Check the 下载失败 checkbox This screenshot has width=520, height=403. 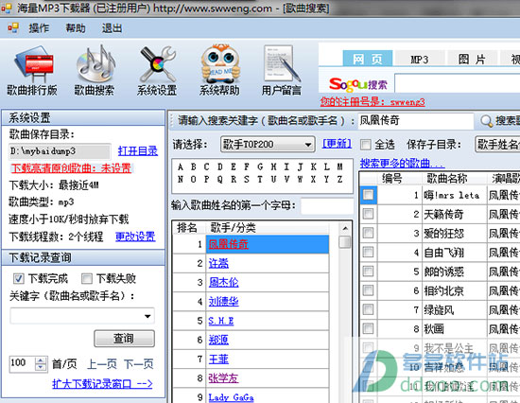tap(87, 278)
